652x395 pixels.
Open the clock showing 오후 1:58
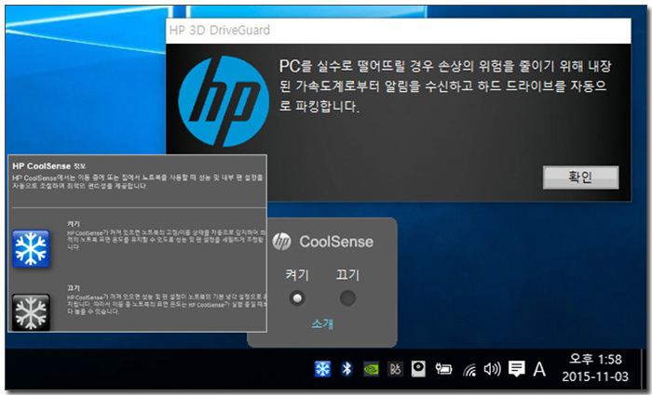595,368
